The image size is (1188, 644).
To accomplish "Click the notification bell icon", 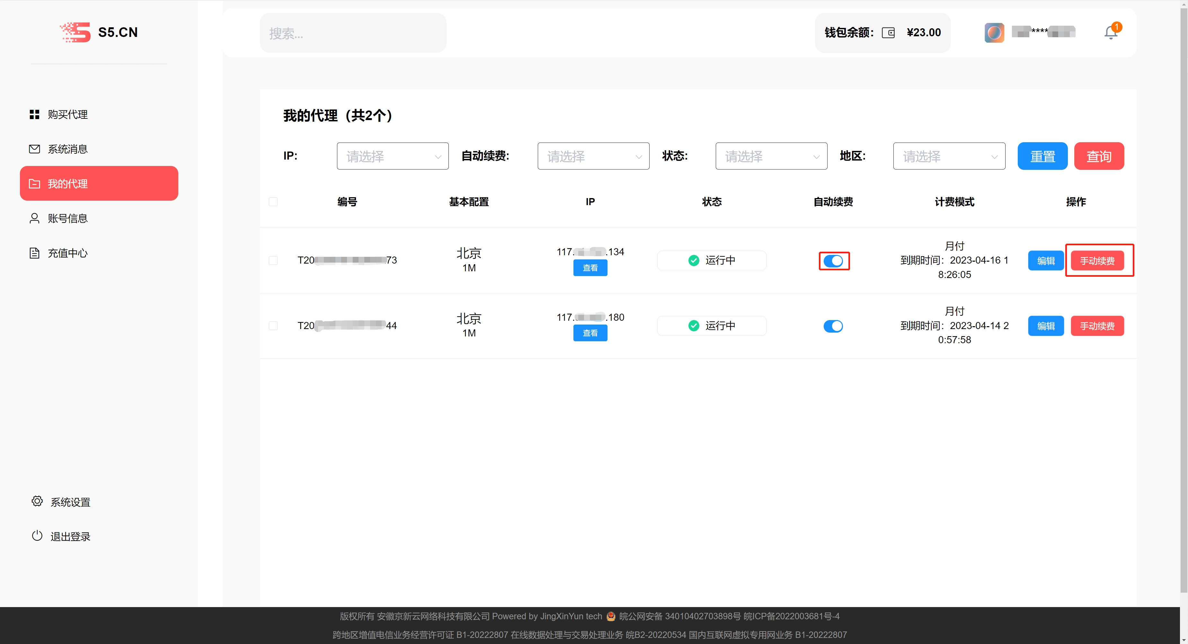I will click(1111, 32).
